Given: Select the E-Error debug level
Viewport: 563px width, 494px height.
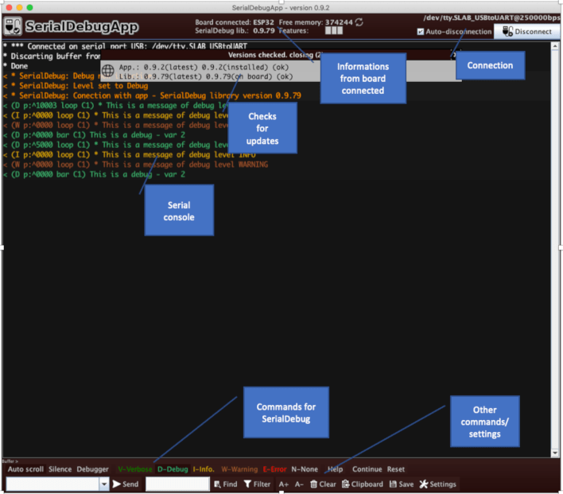Looking at the screenshot, I should tap(274, 469).
